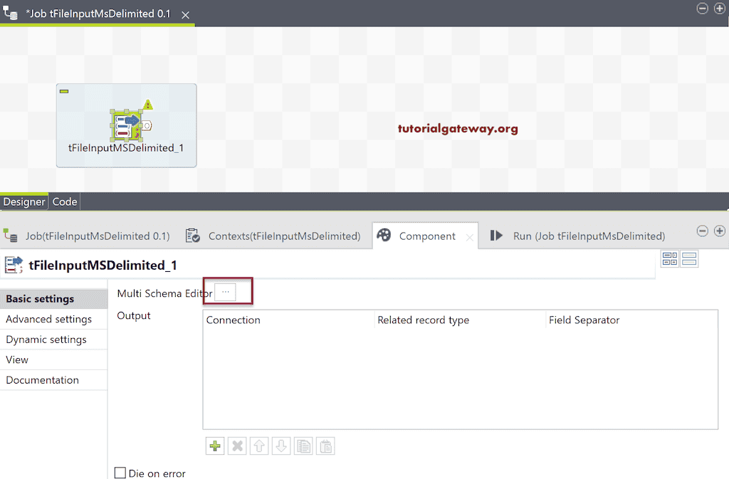
Task: Open the Run (Job tFileInputMsDelimited) tab
Action: (x=587, y=236)
